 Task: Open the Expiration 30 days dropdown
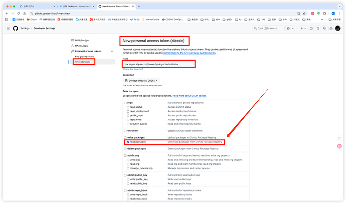(141, 81)
